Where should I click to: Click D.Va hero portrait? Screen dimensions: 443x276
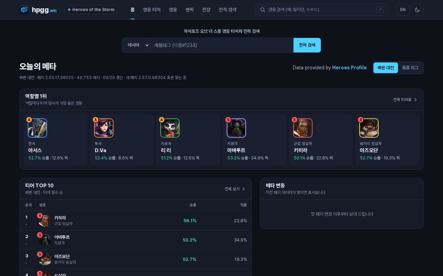pyautogui.click(x=104, y=128)
